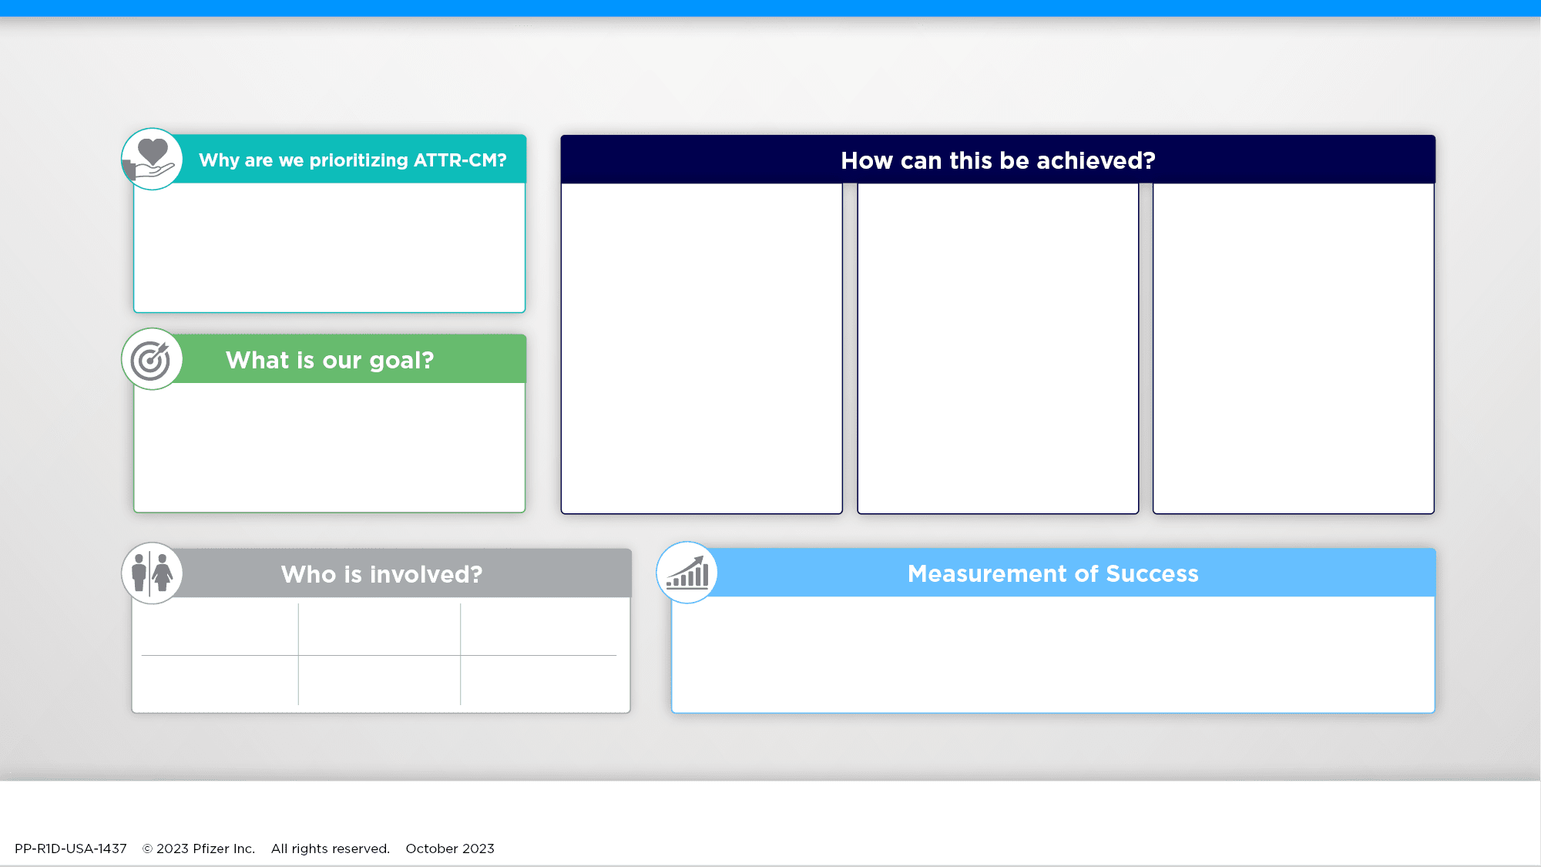Click first column under 'How can this be achieved?'
This screenshot has height=867, width=1541.
click(x=701, y=348)
